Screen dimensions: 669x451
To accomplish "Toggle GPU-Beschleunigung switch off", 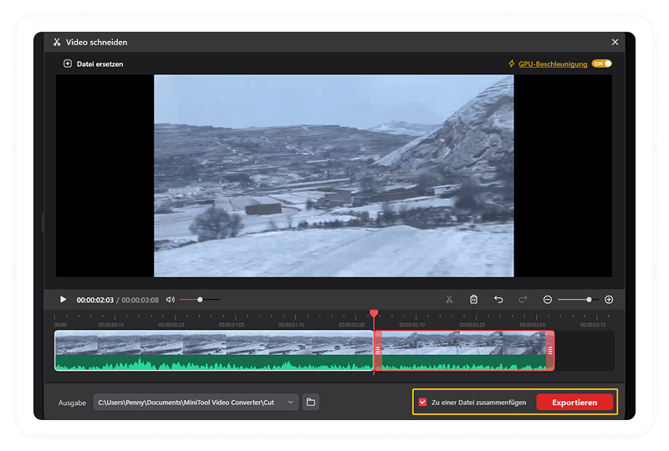I will [602, 63].
